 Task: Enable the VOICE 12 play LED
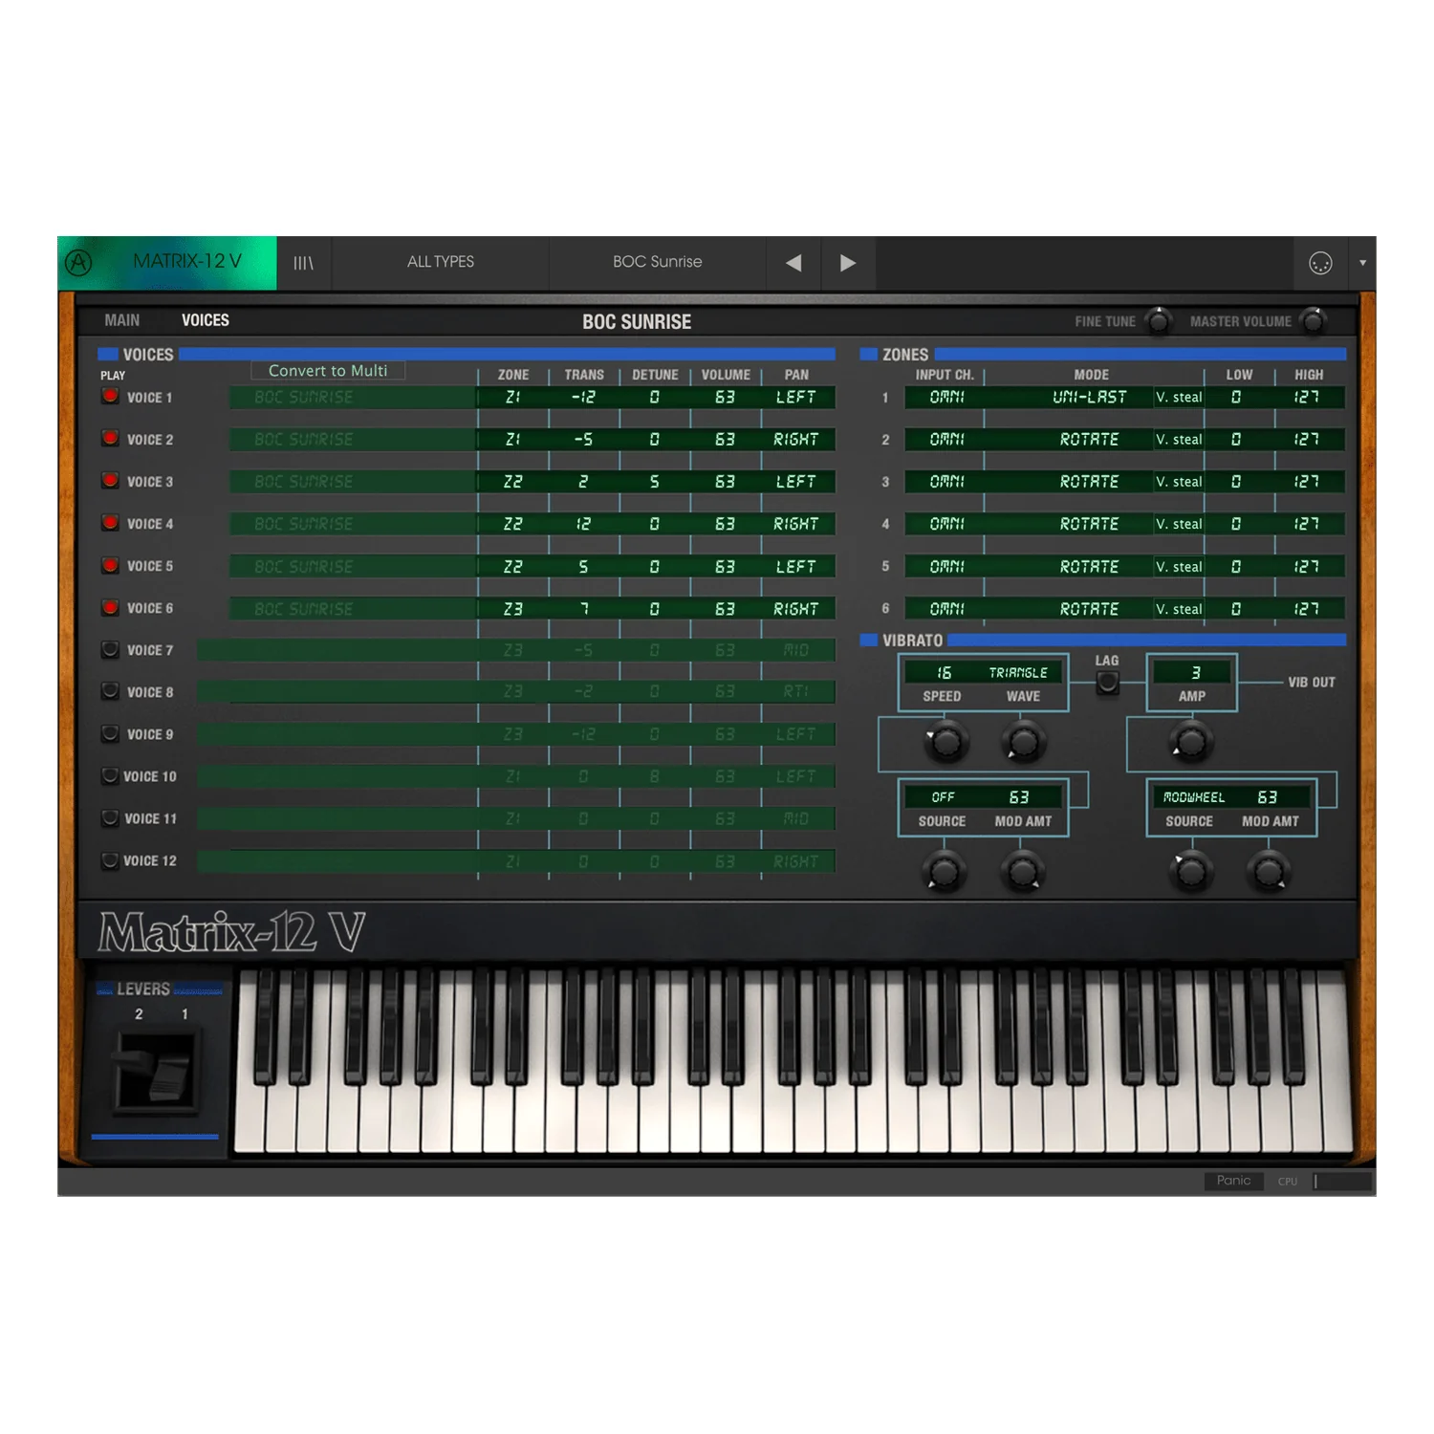click(110, 859)
